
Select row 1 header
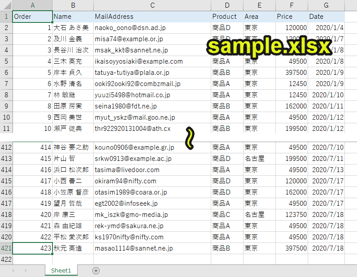tap(6, 17)
